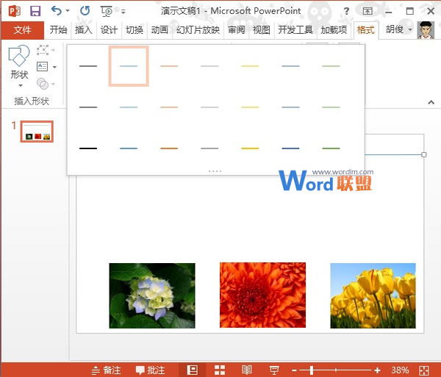
Task: Click the PowerPoint application icon
Action: pyautogui.click(x=14, y=11)
